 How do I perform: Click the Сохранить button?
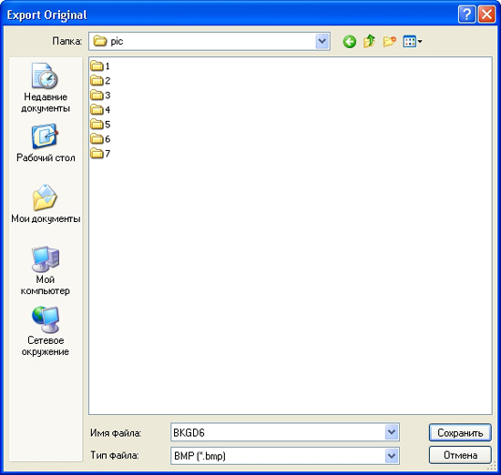point(460,432)
